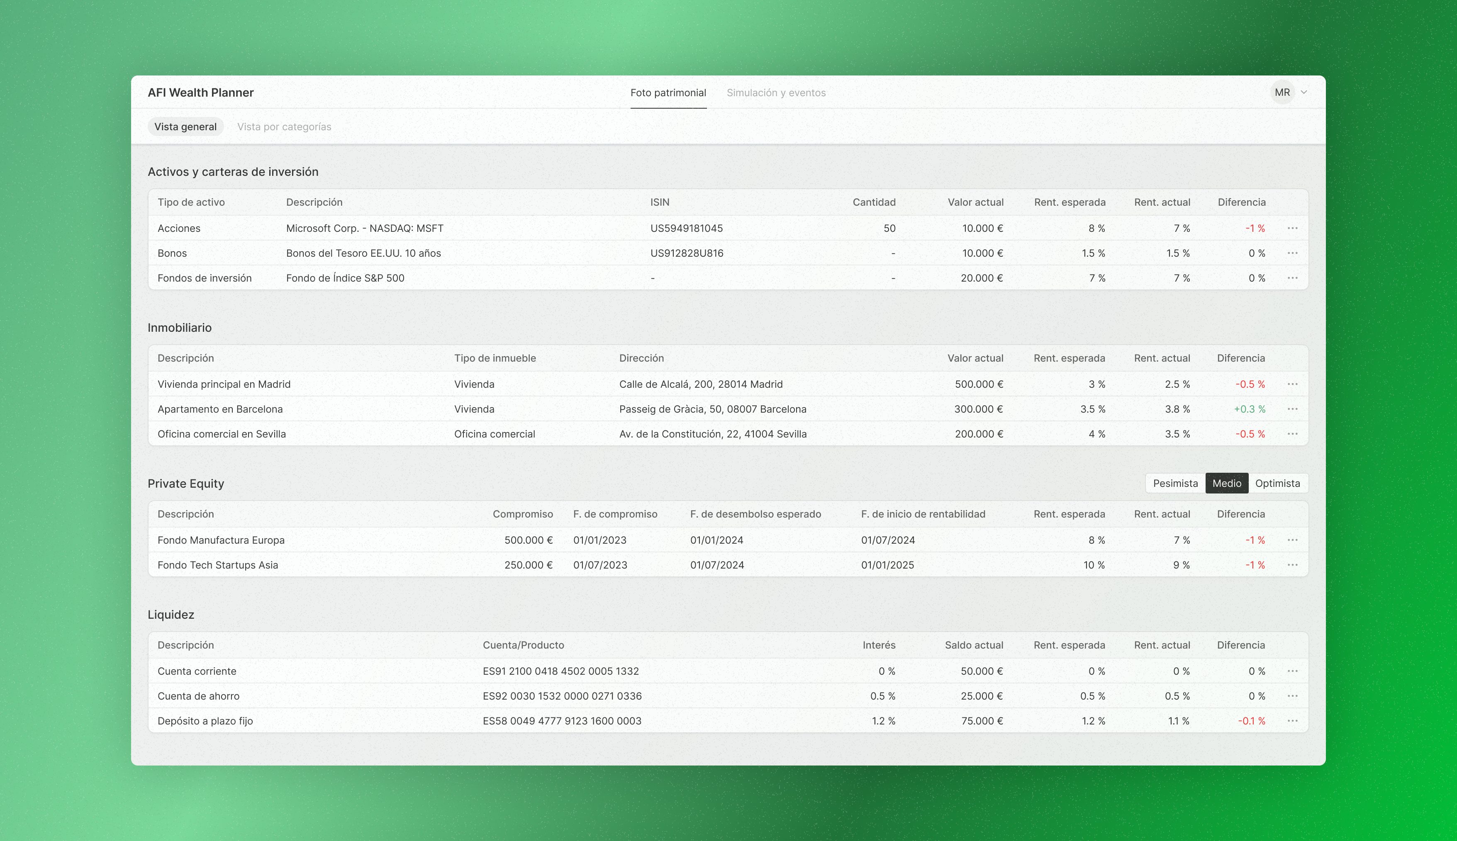The height and width of the screenshot is (841, 1457).
Task: Open actions for Fondo Tech Startups Asia
Action: (x=1292, y=565)
